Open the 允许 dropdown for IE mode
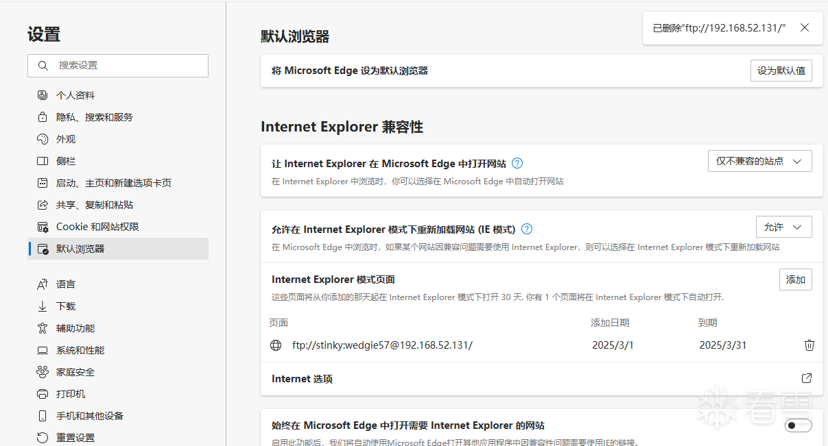Image resolution: width=828 pixels, height=446 pixels. [784, 227]
